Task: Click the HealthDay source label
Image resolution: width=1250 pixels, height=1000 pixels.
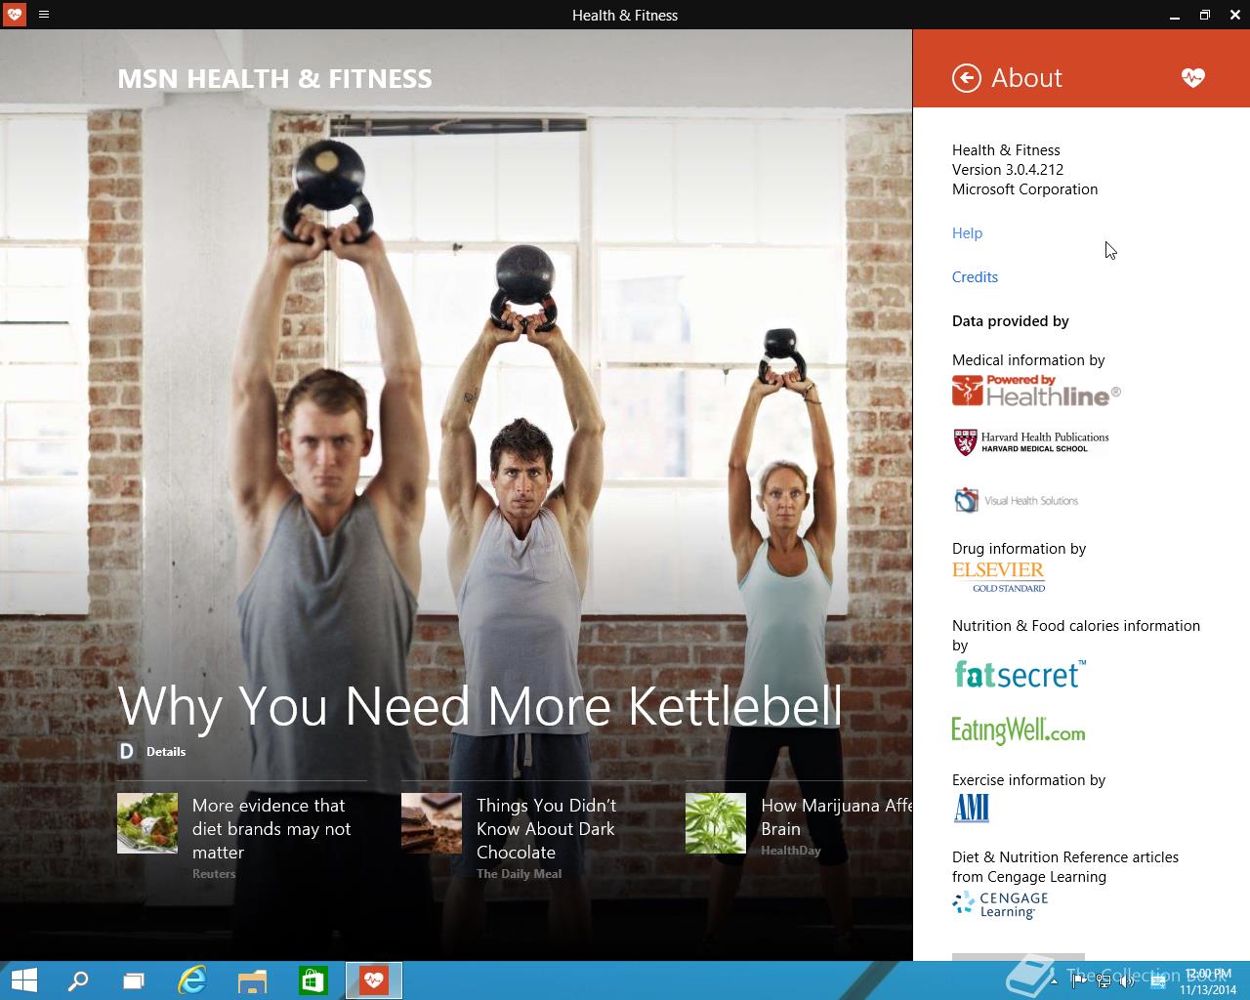Action: [x=791, y=851]
